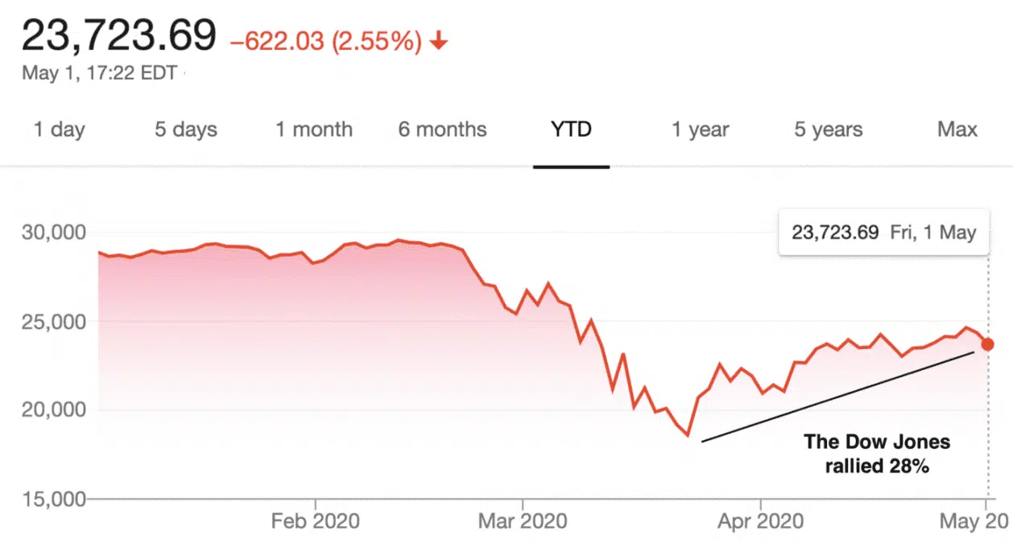Switch to the 1 day range tab
The image size is (1013, 555).
tap(60, 129)
